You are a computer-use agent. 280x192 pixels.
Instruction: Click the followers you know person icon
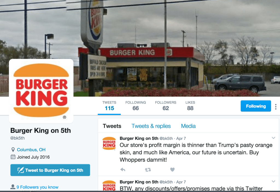[13, 187]
